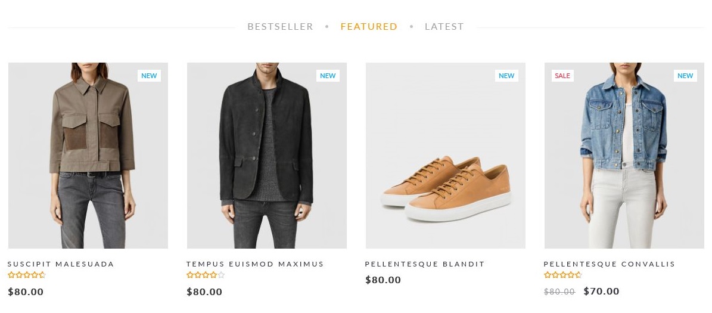Click the NEW badge on the tan sneakers
This screenshot has height=313, width=712.
(506, 76)
